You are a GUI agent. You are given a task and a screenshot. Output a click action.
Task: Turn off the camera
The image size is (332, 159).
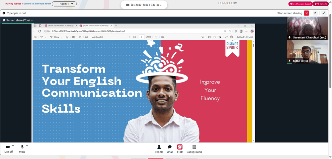8,149
